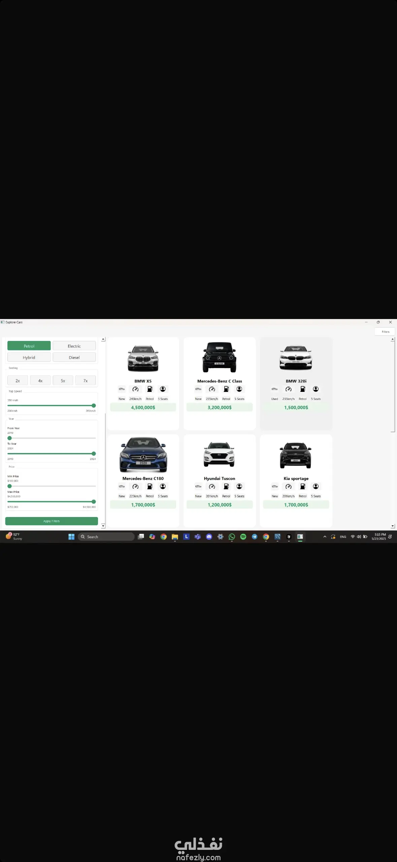Click the Hyundai Tuscon car image
Image resolution: width=397 pixels, height=862 pixels.
(219, 454)
